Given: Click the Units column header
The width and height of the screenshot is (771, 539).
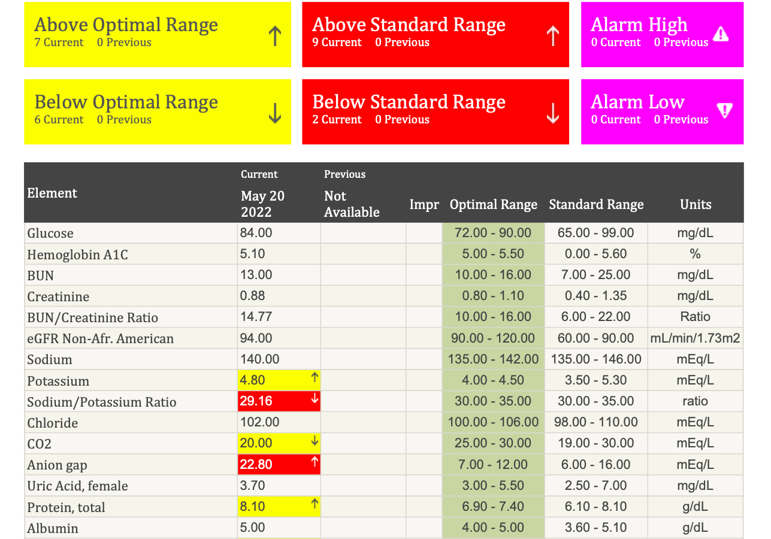Looking at the screenshot, I should click(x=696, y=204).
